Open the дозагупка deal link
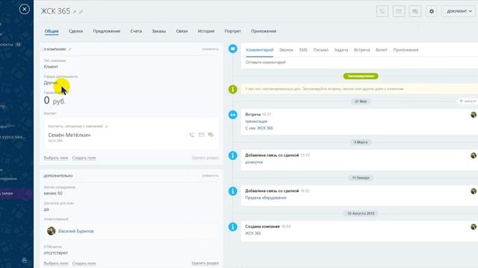This screenshot has height=268, width=478. (254, 162)
